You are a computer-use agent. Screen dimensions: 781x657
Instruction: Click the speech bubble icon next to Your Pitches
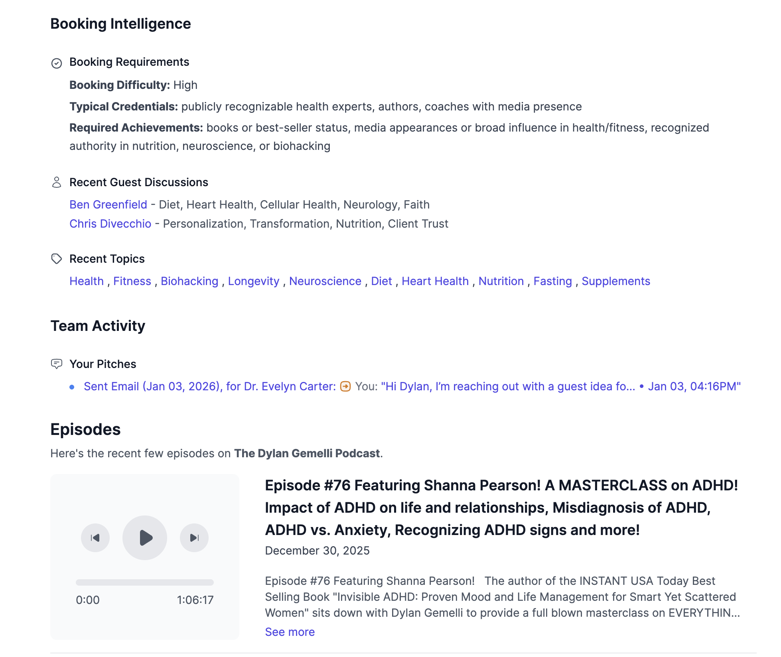click(57, 364)
